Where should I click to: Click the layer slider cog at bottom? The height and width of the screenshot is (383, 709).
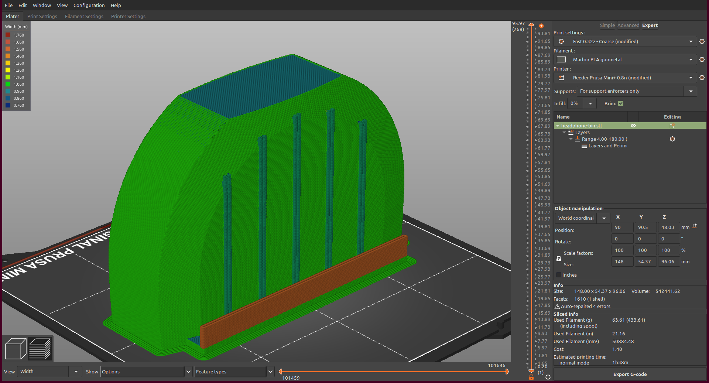[x=548, y=377]
